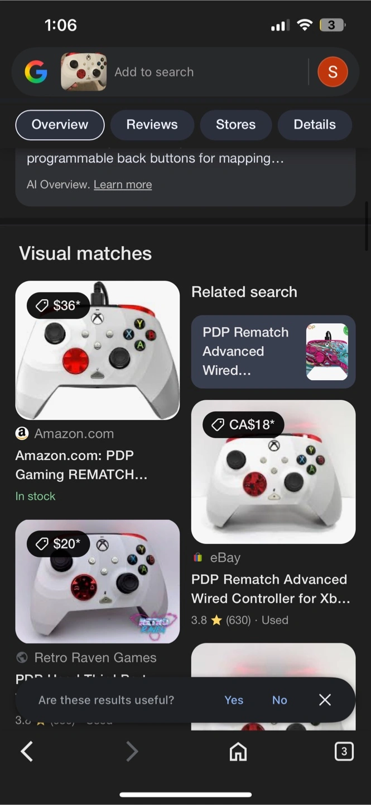Follow the Learn more link
Image resolution: width=371 pixels, height=805 pixels.
pos(123,184)
